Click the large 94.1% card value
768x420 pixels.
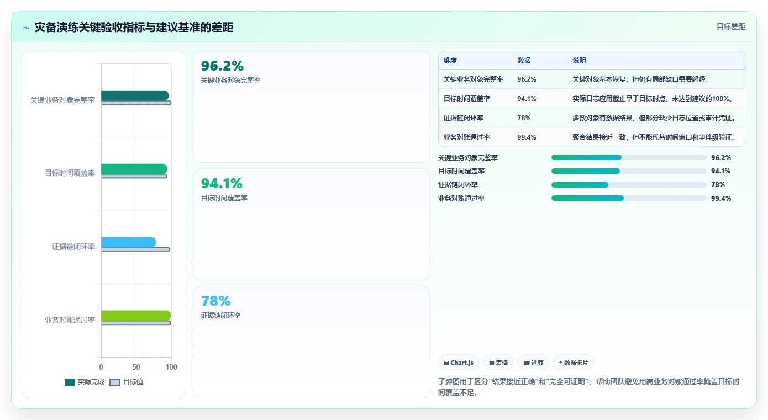tap(222, 183)
